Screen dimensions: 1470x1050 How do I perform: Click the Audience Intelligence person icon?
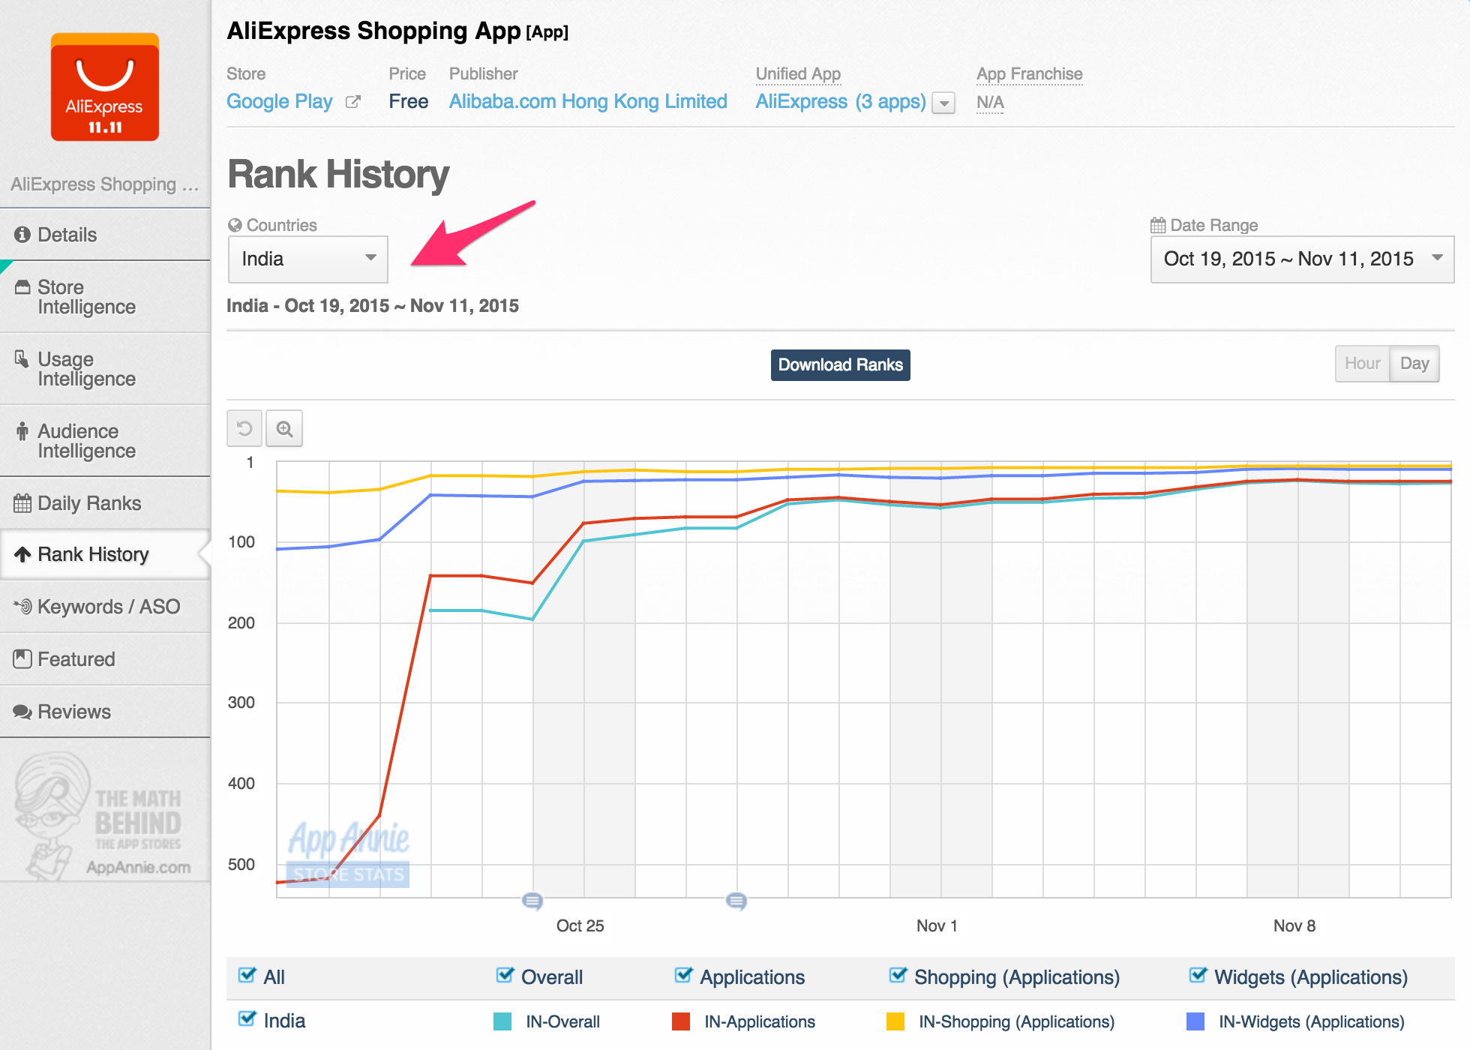coord(22,431)
